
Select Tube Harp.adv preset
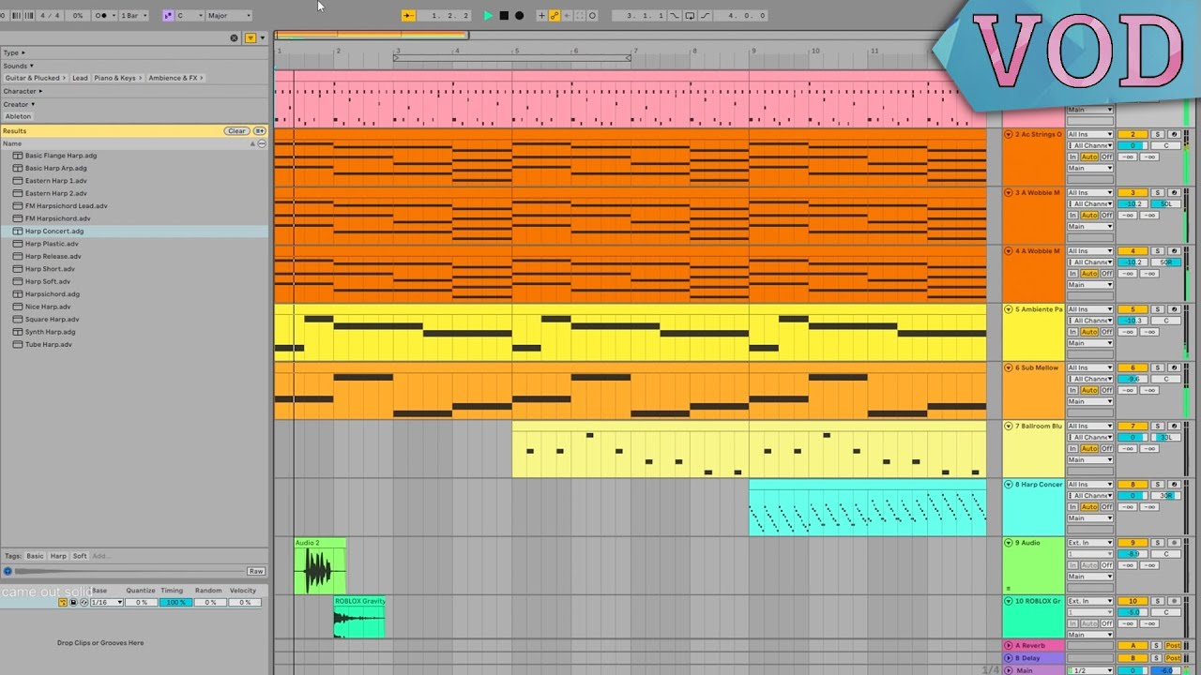(49, 345)
